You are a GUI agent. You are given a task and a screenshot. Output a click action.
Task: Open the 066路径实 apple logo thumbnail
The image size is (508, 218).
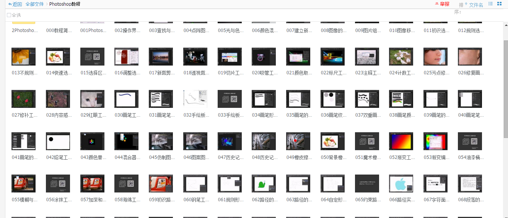pyautogui.click(x=401, y=184)
